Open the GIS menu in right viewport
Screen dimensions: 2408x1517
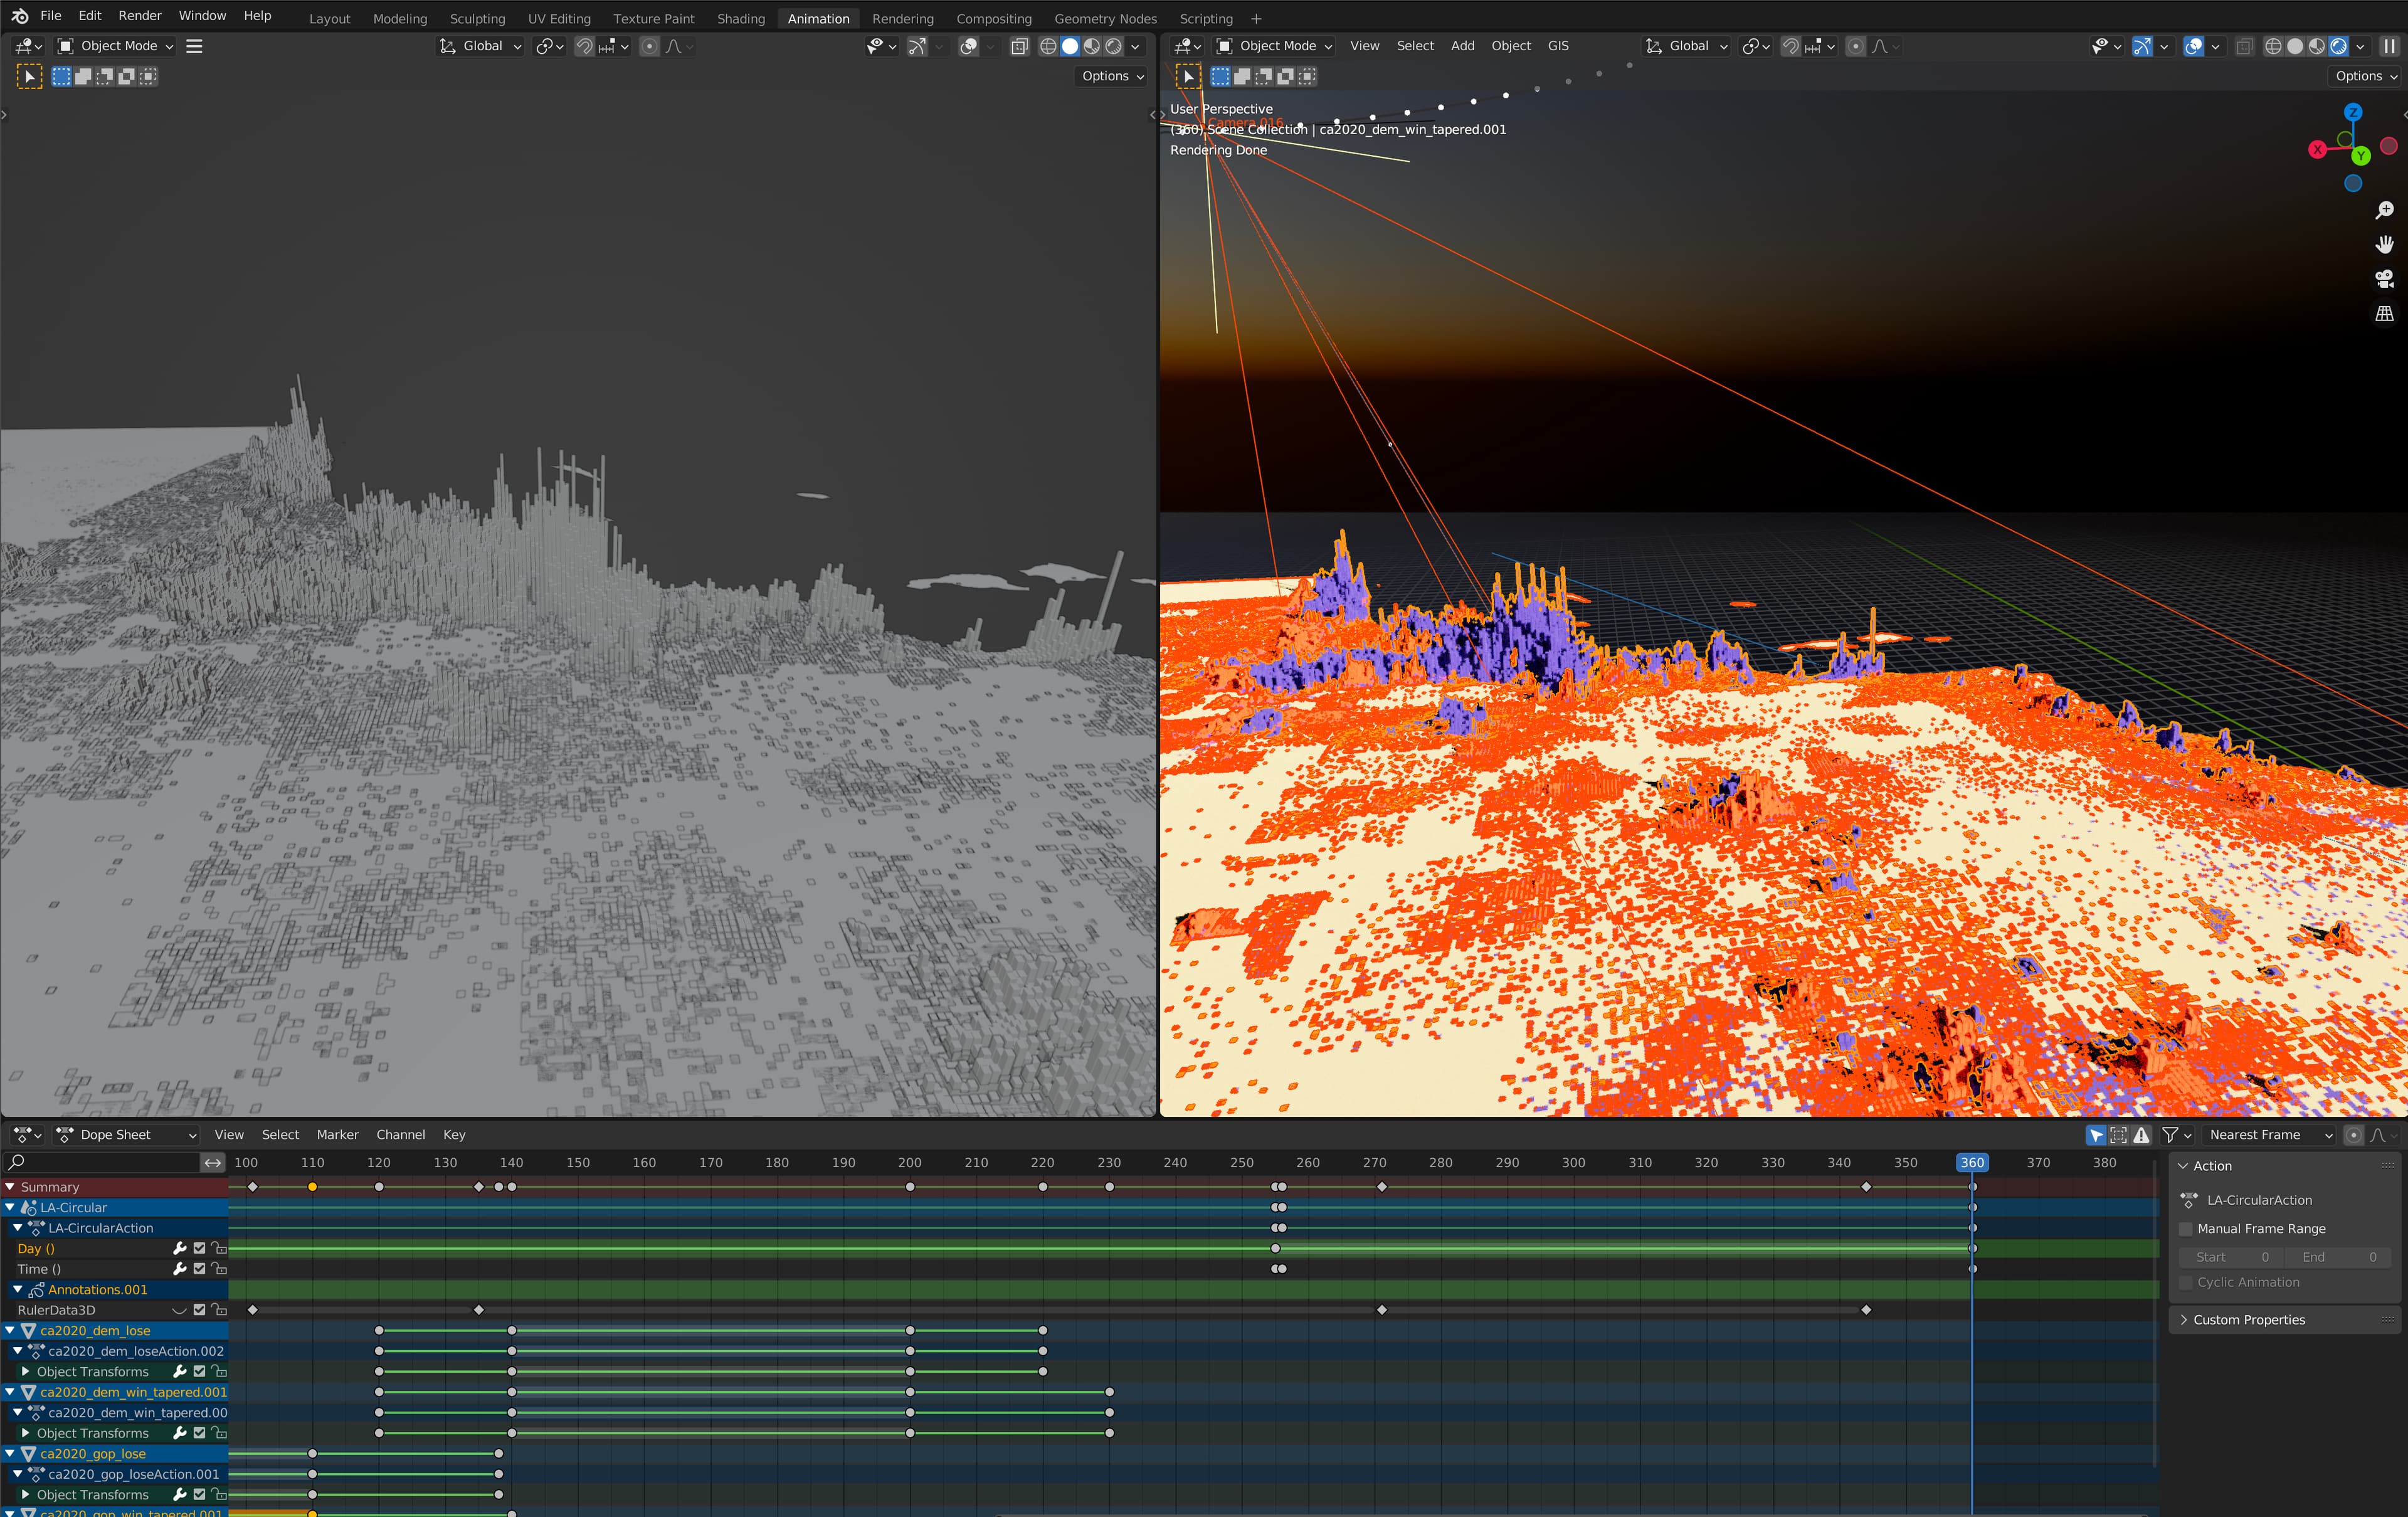pos(1558,46)
